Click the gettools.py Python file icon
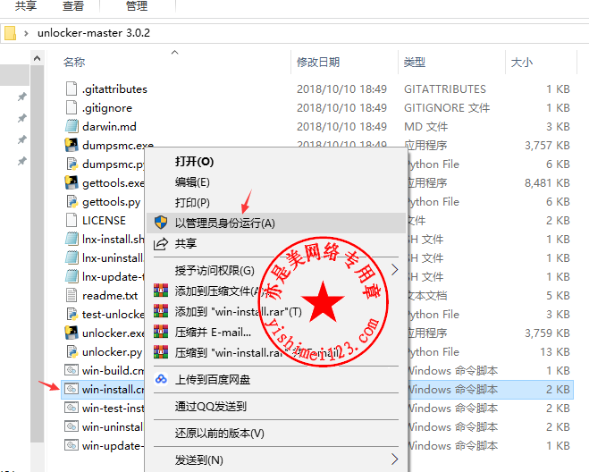Viewport: 589px width, 472px height. pyautogui.click(x=72, y=201)
